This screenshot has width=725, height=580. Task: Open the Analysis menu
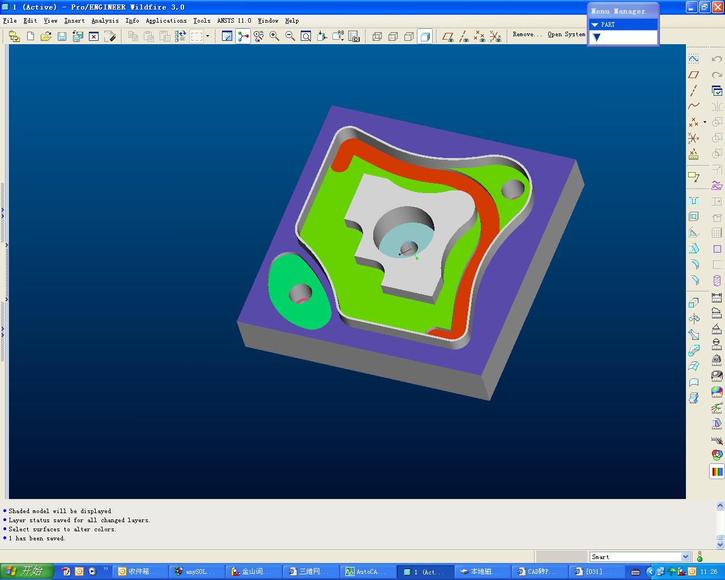(x=105, y=20)
